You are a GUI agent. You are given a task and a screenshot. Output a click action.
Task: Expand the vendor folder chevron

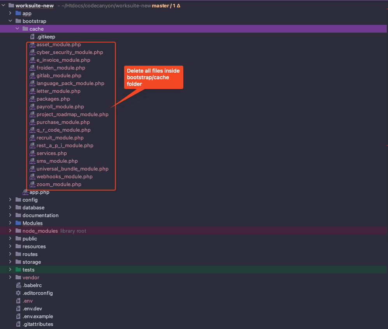pyautogui.click(x=11, y=277)
